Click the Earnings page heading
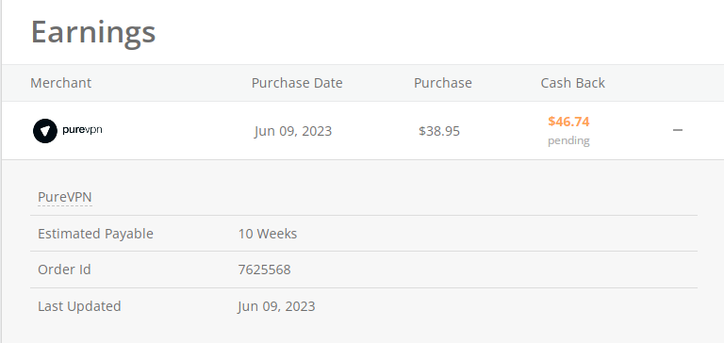The image size is (724, 343). pos(93,32)
